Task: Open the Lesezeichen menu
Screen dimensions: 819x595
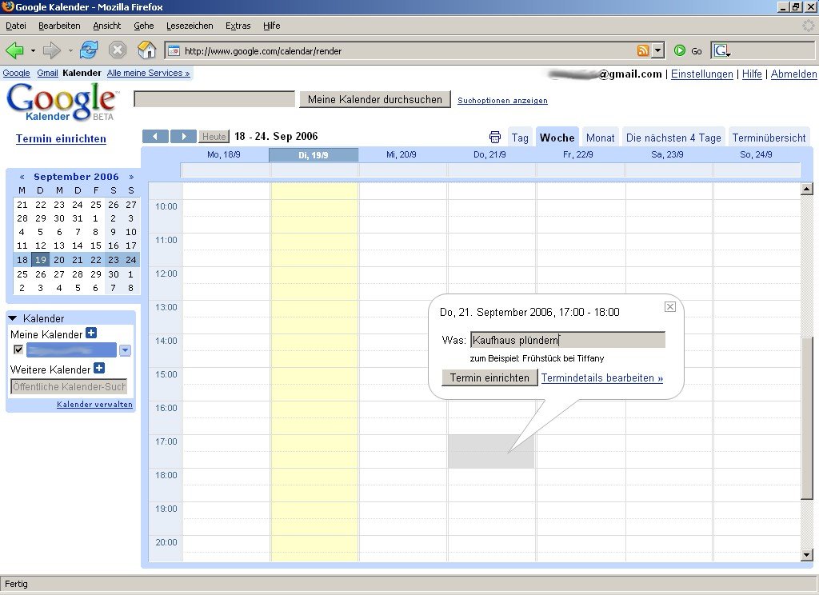Action: [x=190, y=26]
